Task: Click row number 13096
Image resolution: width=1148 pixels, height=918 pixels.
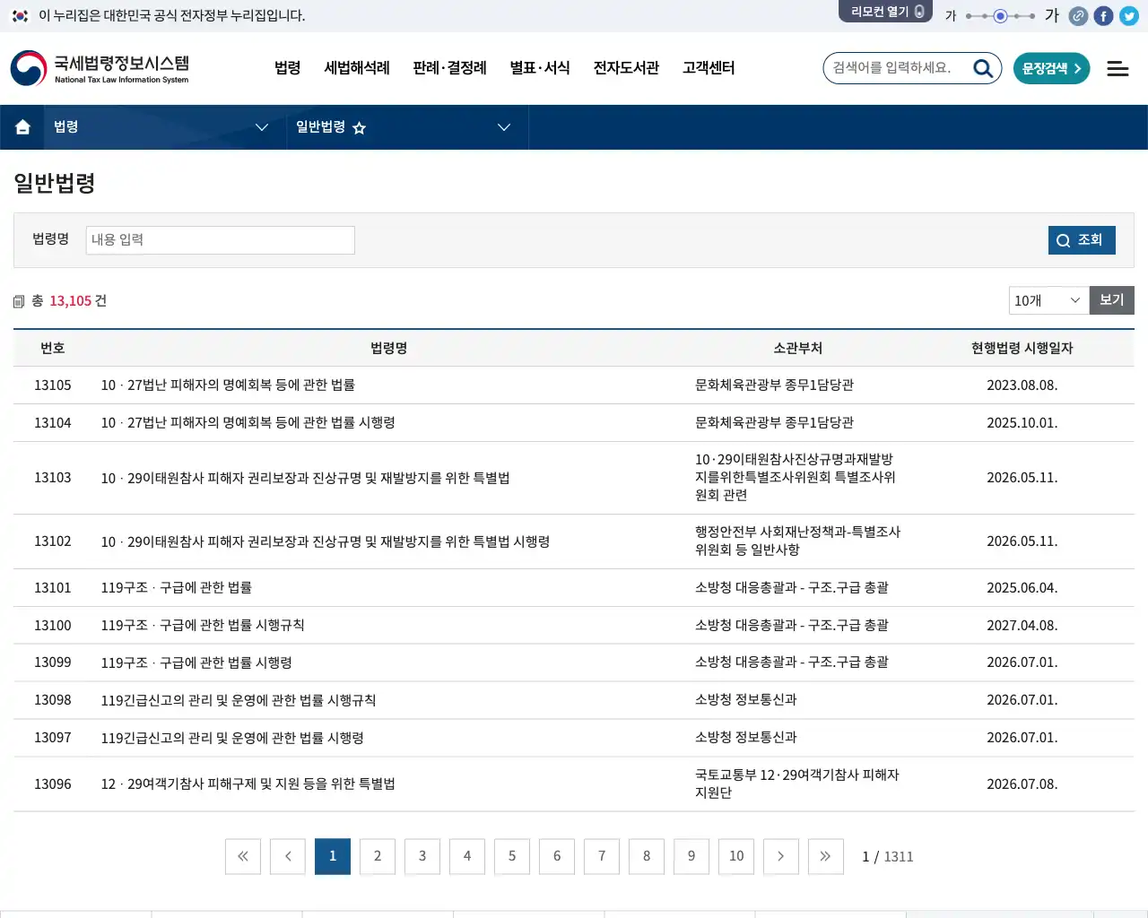Action: pyautogui.click(x=52, y=784)
